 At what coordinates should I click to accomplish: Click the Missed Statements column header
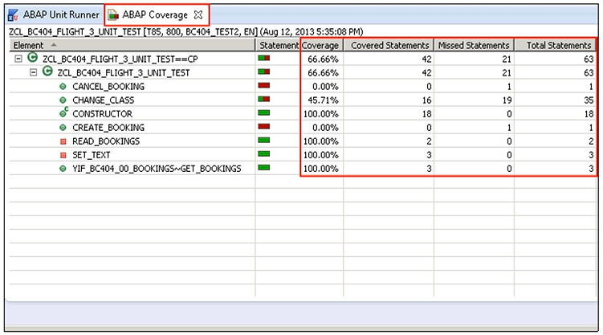pyautogui.click(x=474, y=45)
